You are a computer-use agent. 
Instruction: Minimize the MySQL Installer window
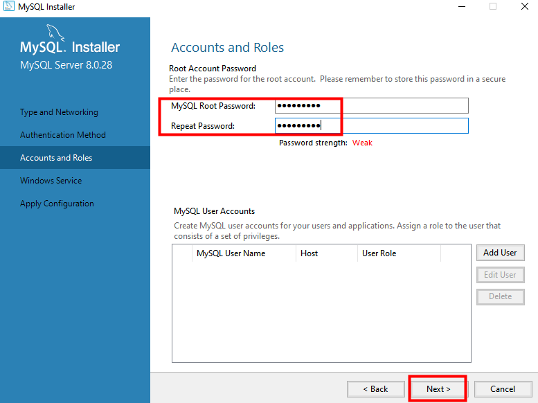(x=462, y=6)
